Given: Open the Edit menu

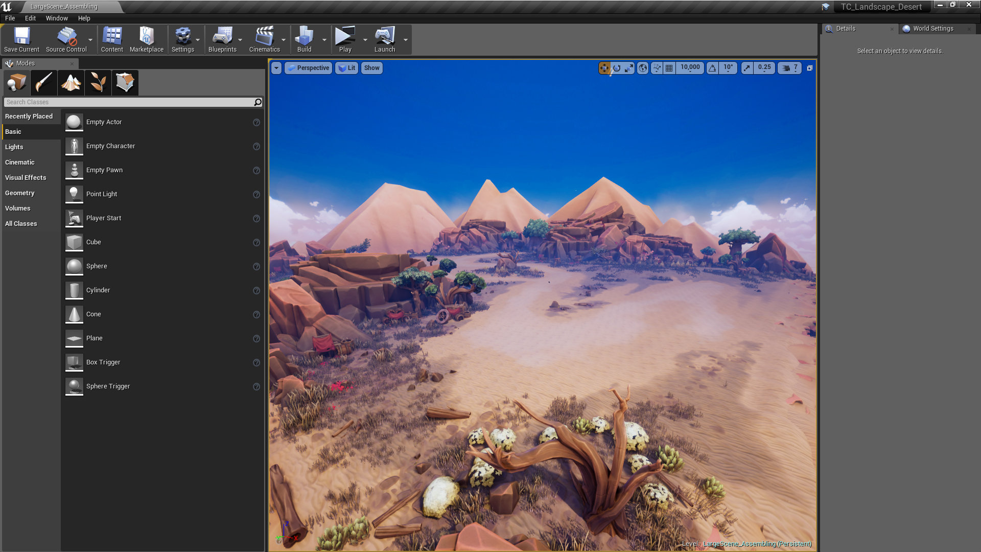Looking at the screenshot, I should (30, 18).
